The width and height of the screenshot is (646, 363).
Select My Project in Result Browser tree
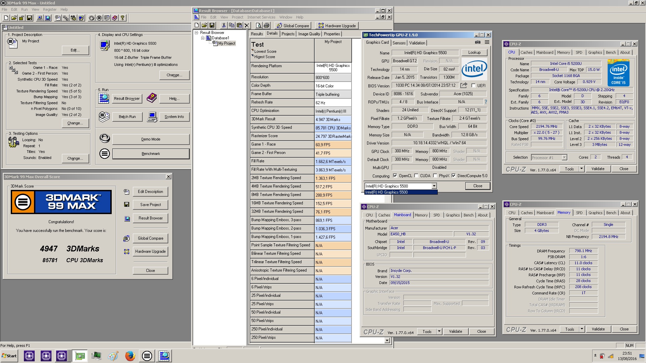[x=227, y=43]
